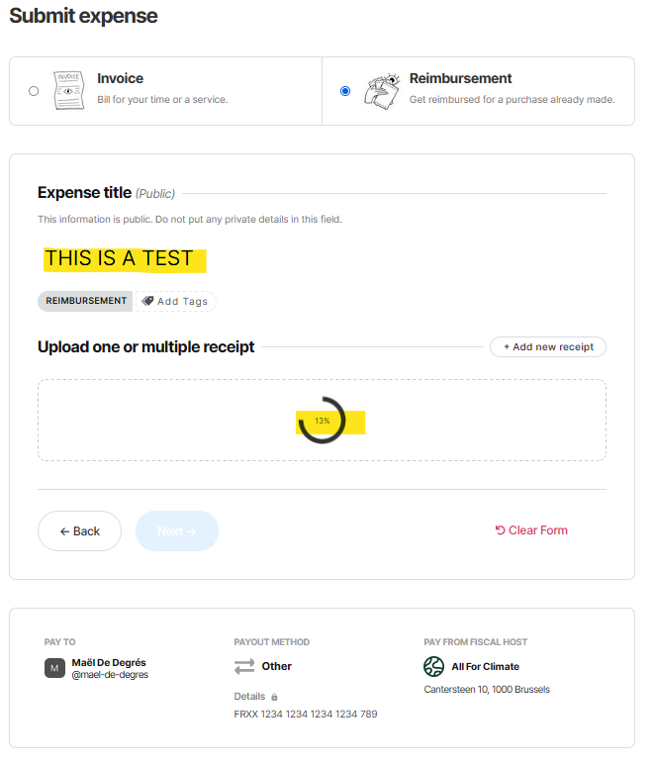This screenshot has width=654, height=765.
Task: Select the Invoice radio button
Action: pos(34,91)
